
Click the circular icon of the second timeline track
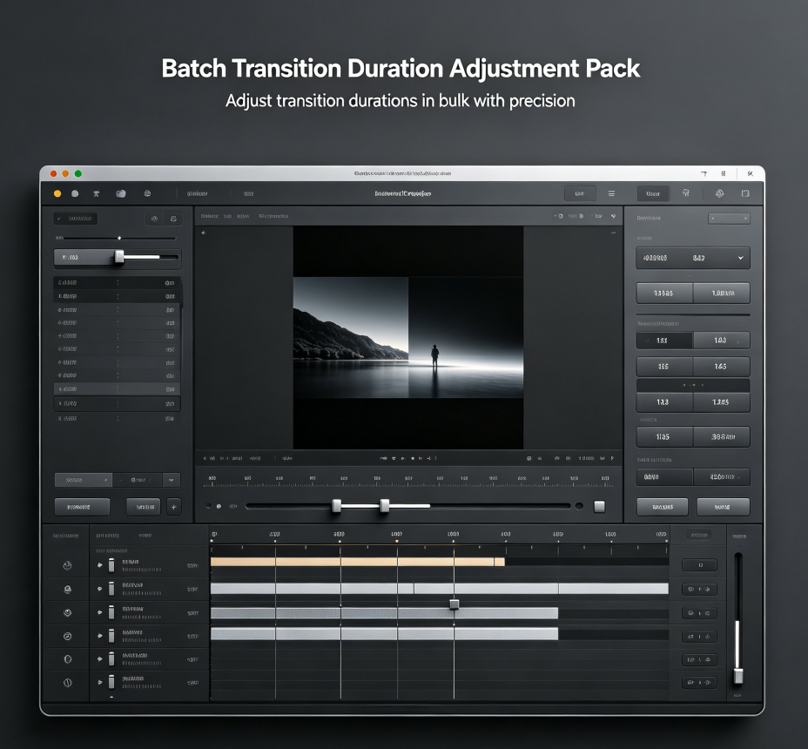(68, 590)
